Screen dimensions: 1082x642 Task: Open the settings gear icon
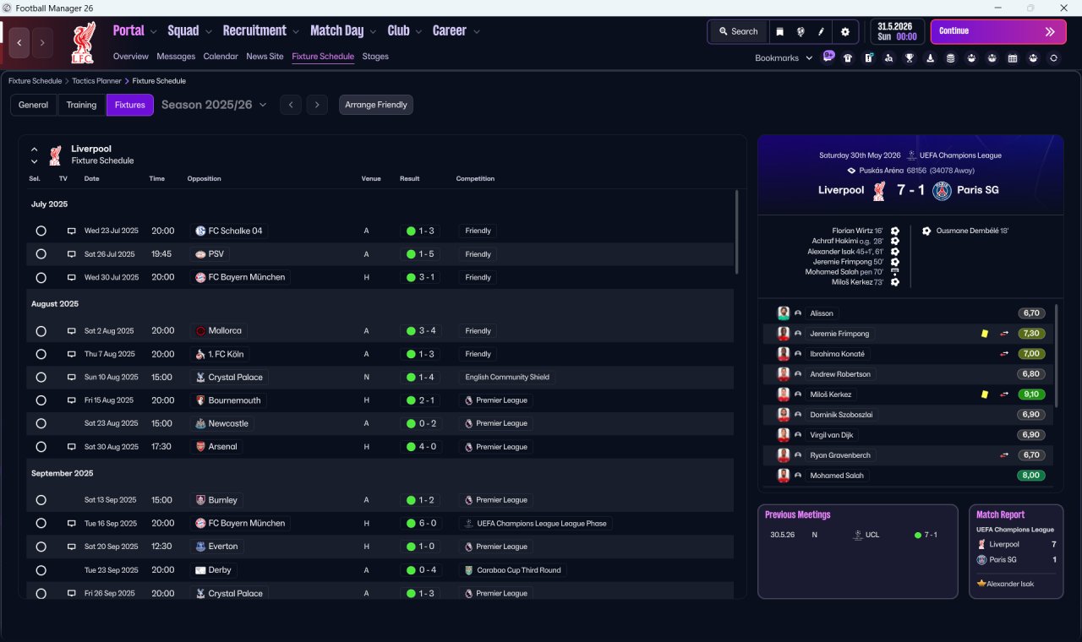click(x=844, y=31)
